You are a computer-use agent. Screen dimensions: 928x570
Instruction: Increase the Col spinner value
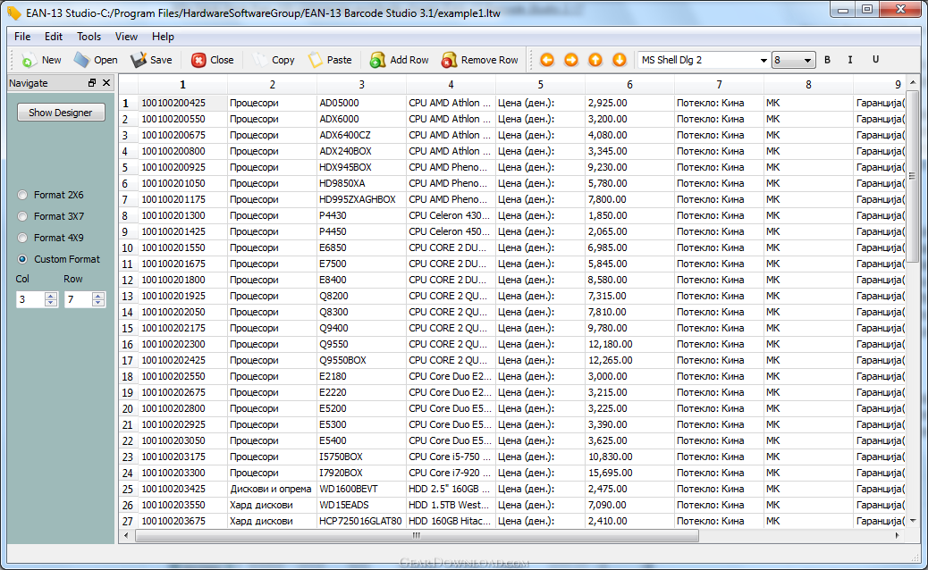[x=51, y=296]
